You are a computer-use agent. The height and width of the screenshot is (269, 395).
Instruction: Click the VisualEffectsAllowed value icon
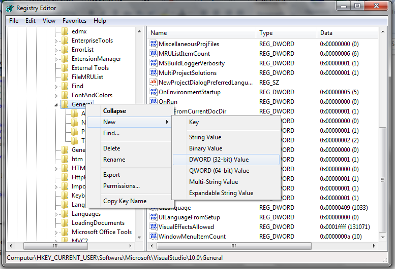(x=153, y=226)
